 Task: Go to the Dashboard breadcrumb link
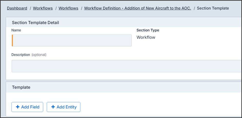17,8
